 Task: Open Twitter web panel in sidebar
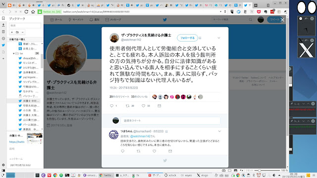[3, 45]
